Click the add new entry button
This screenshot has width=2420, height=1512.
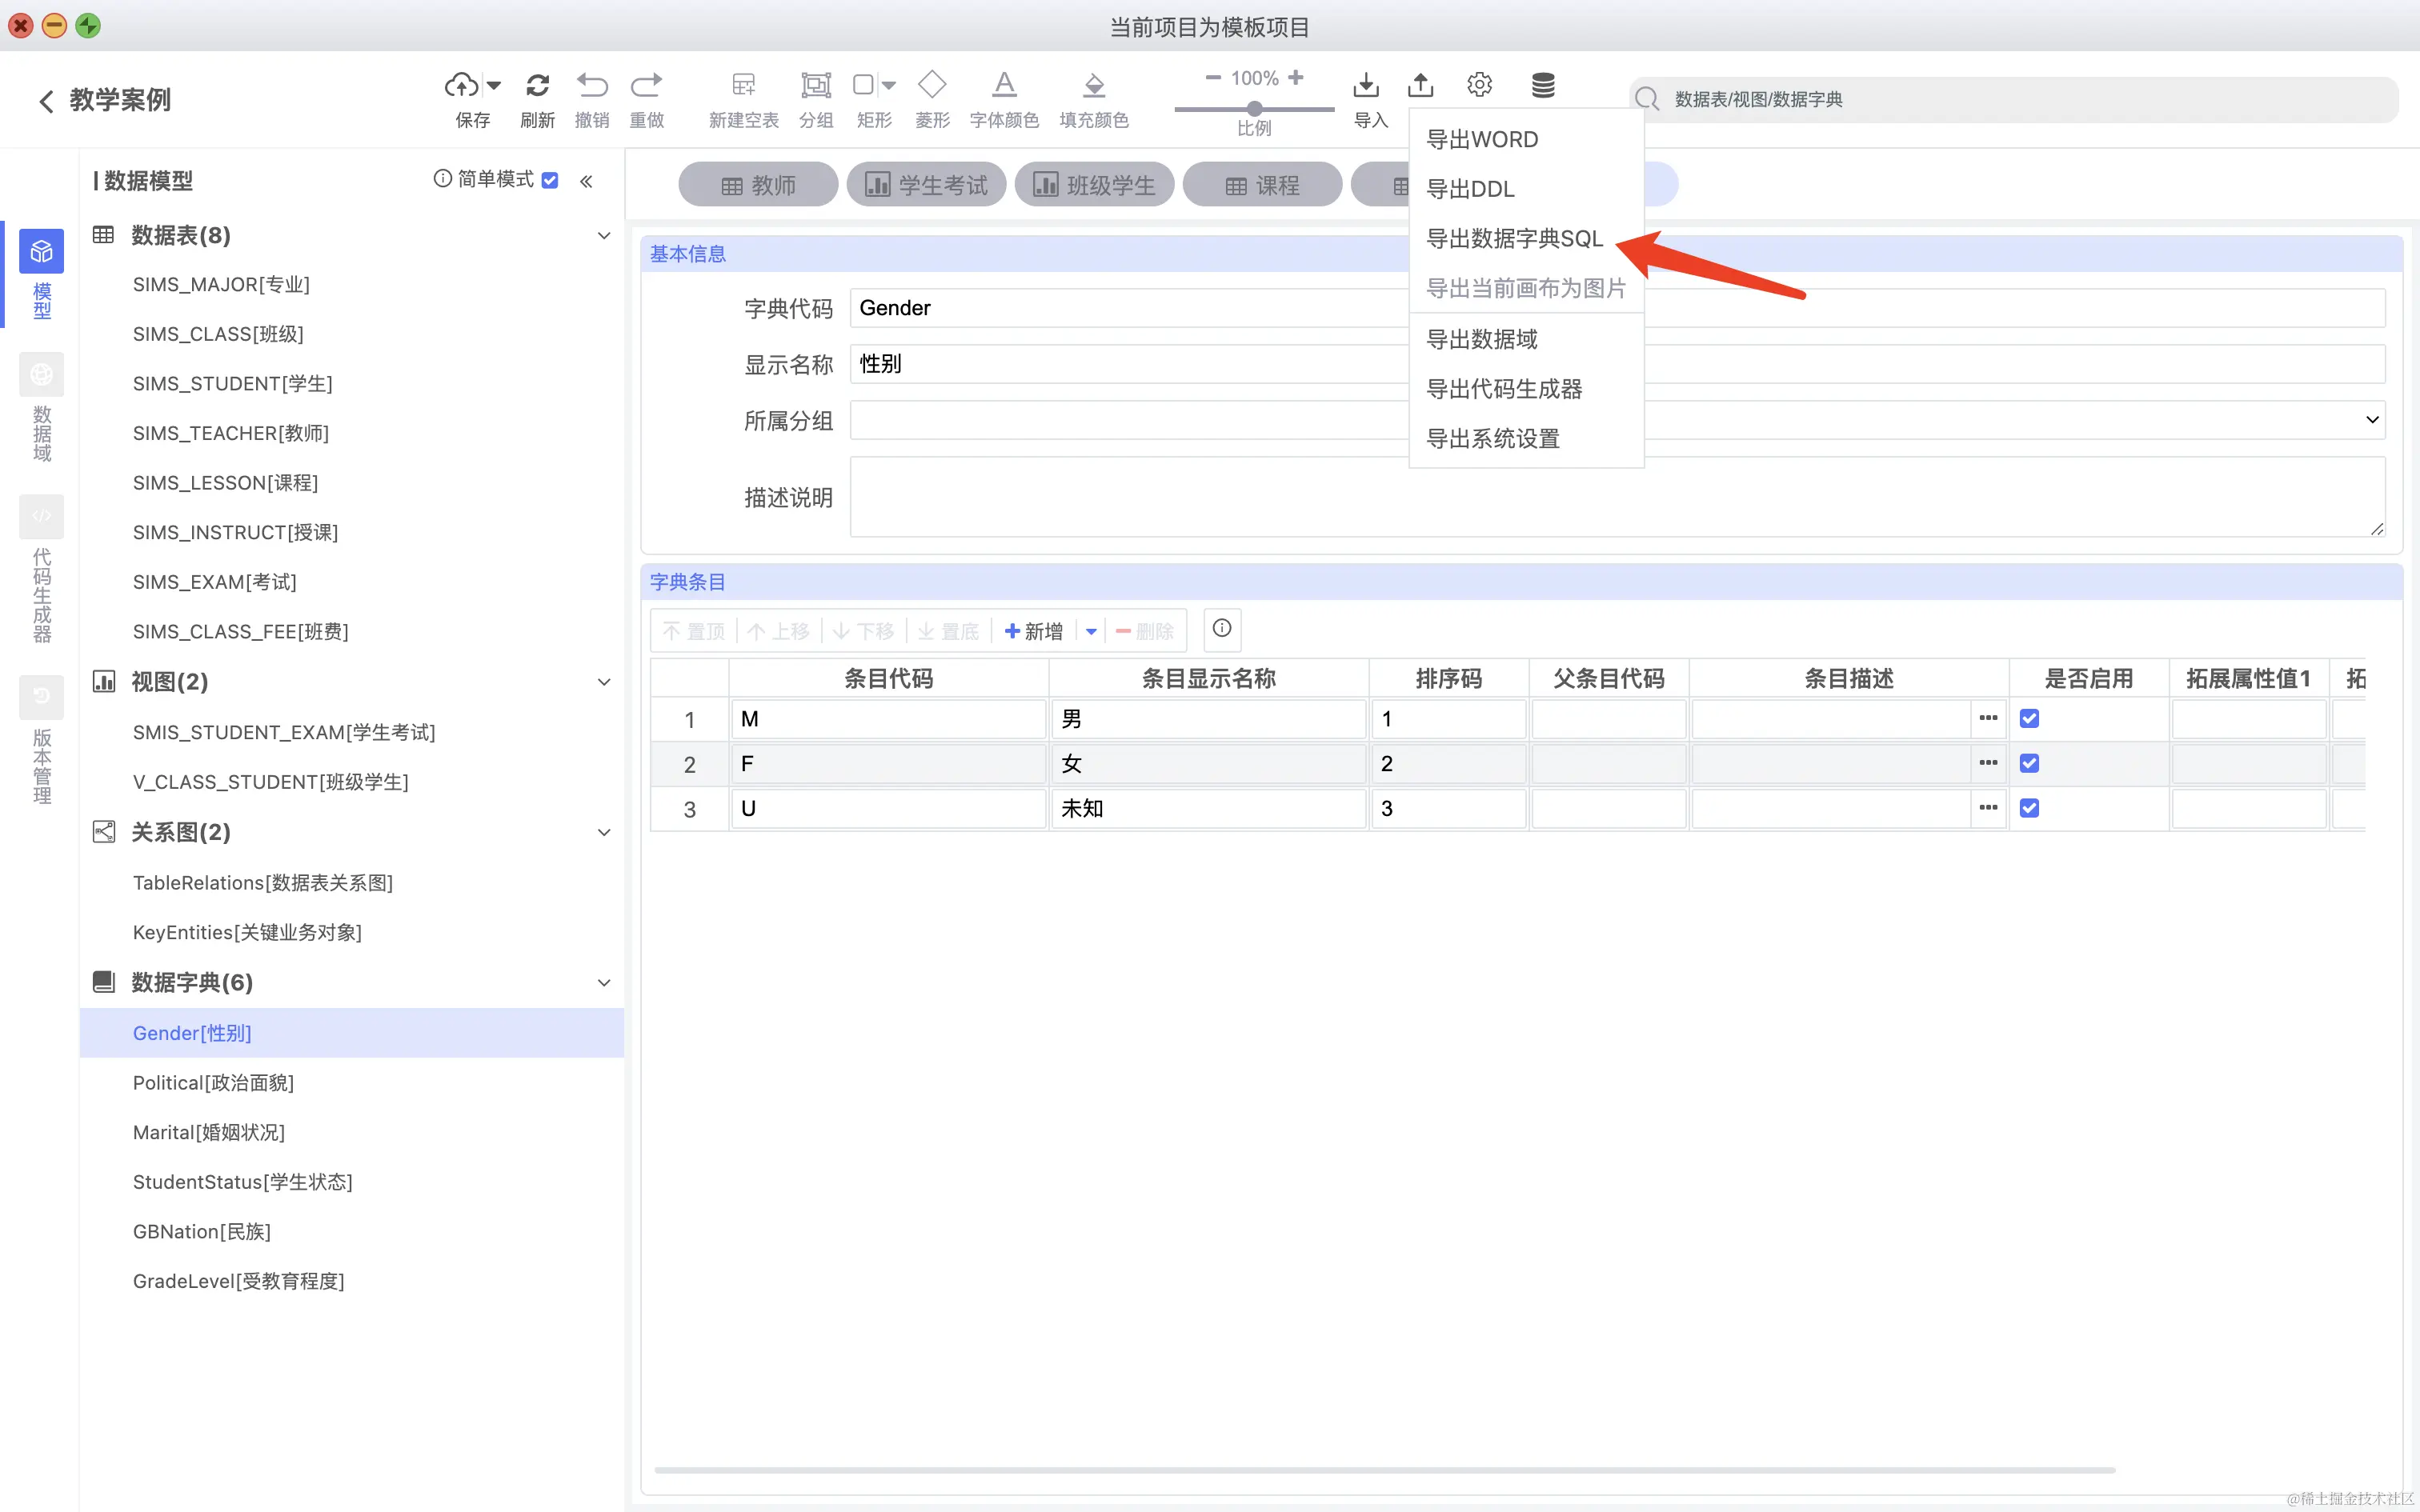pos(1034,631)
